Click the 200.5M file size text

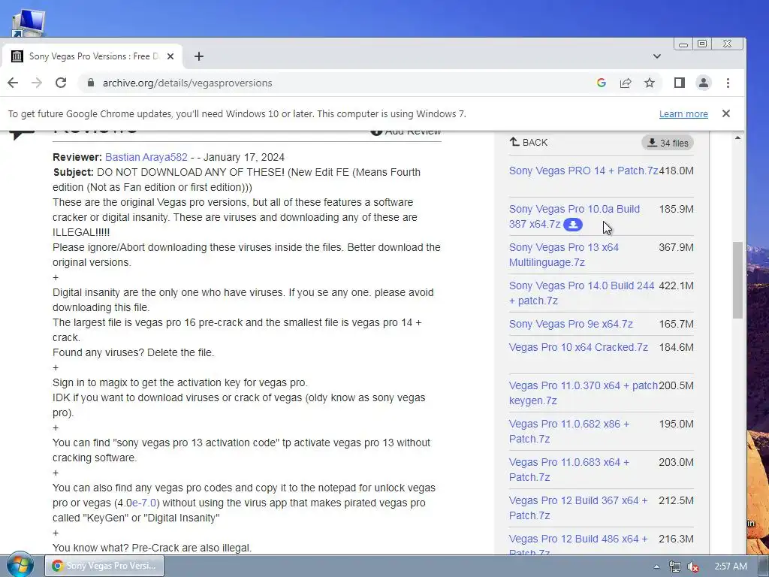point(677,385)
